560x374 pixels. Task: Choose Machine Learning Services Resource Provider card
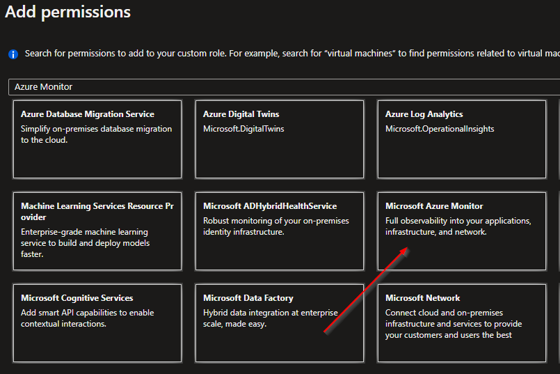97,231
